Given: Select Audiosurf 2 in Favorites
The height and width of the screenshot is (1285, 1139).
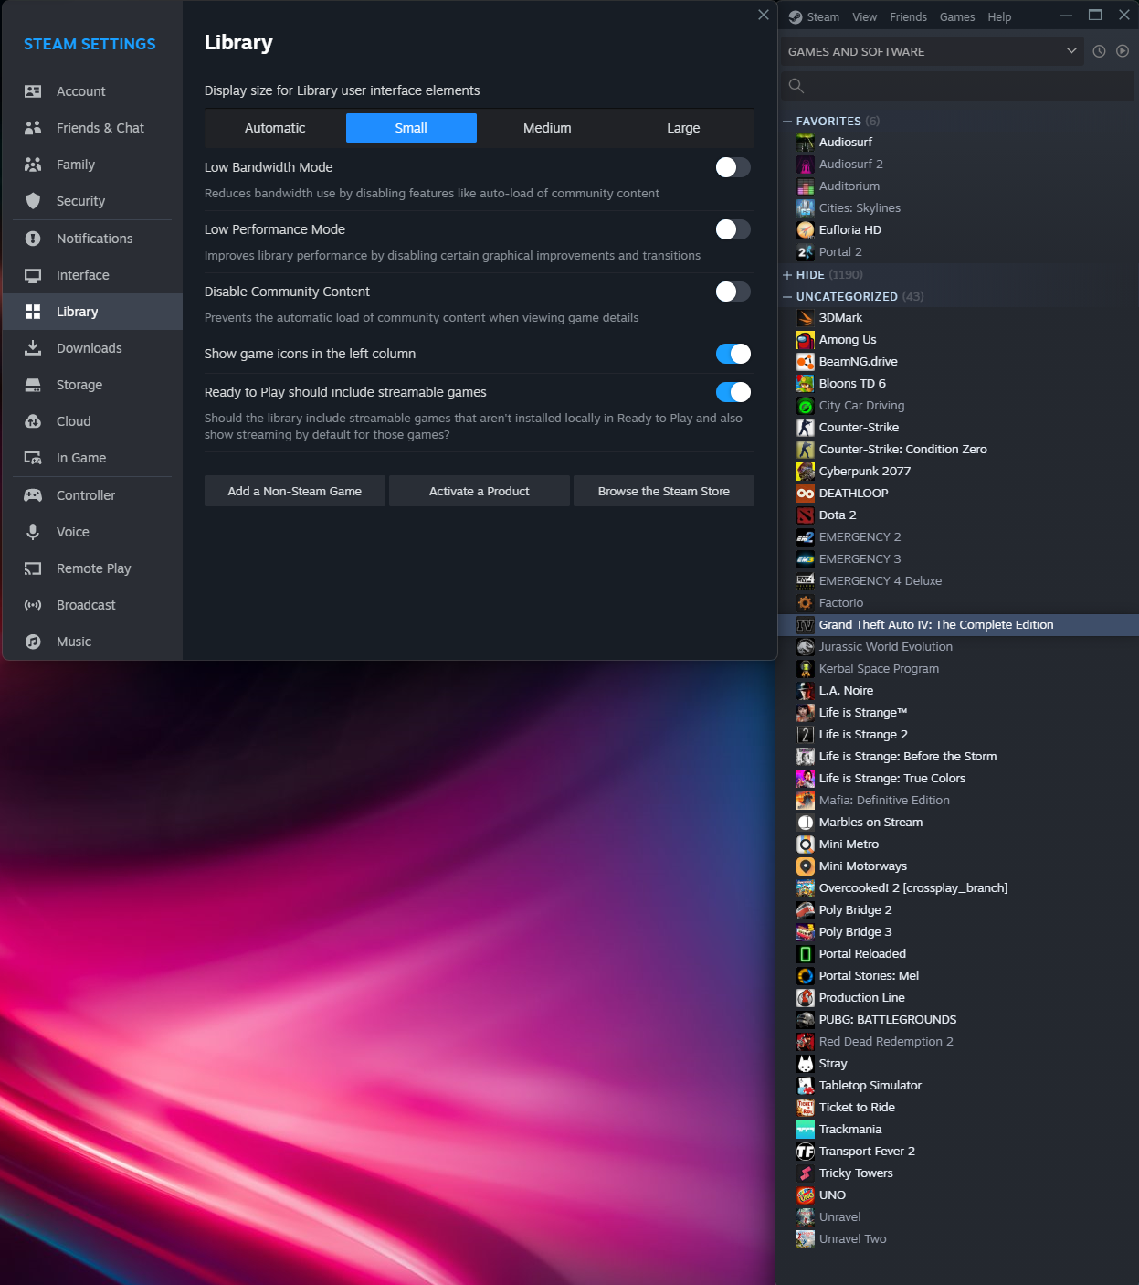Looking at the screenshot, I should click(x=958, y=165).
